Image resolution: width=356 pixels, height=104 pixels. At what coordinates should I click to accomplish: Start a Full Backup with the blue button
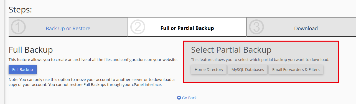22,70
